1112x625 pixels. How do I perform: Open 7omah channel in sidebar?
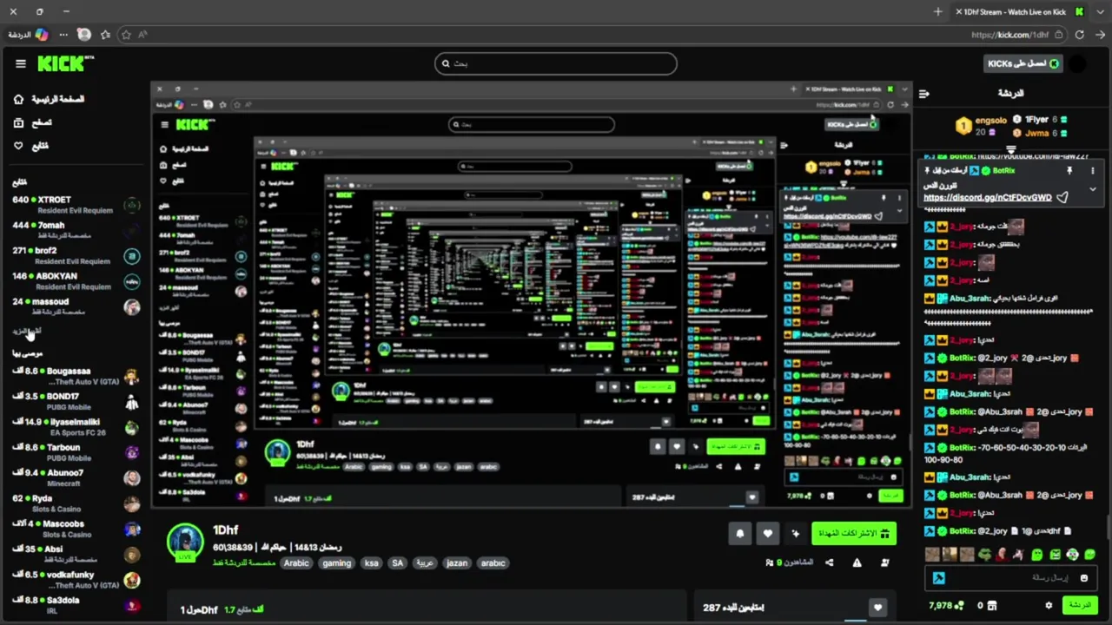(76, 230)
